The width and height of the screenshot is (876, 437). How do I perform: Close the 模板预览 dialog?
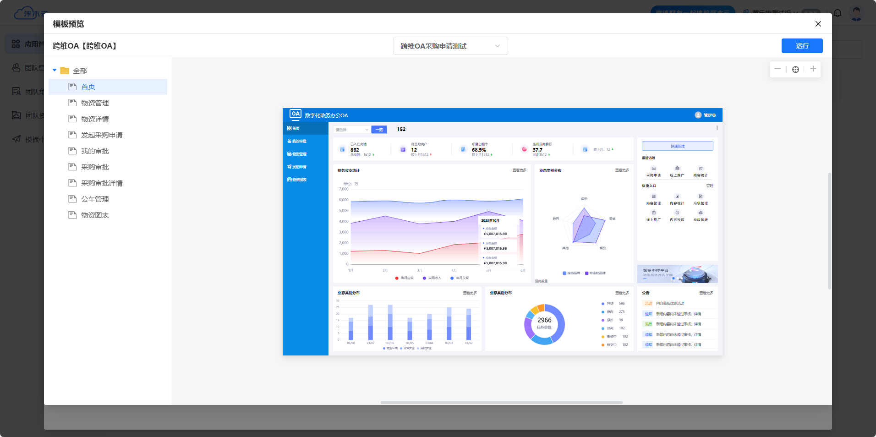(x=818, y=24)
